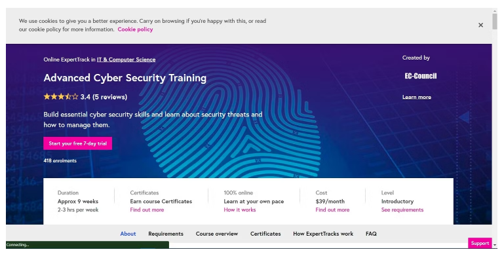Viewport: 504px width, 256px height.
Task: Go to the Certificates tab
Action: (x=265, y=234)
